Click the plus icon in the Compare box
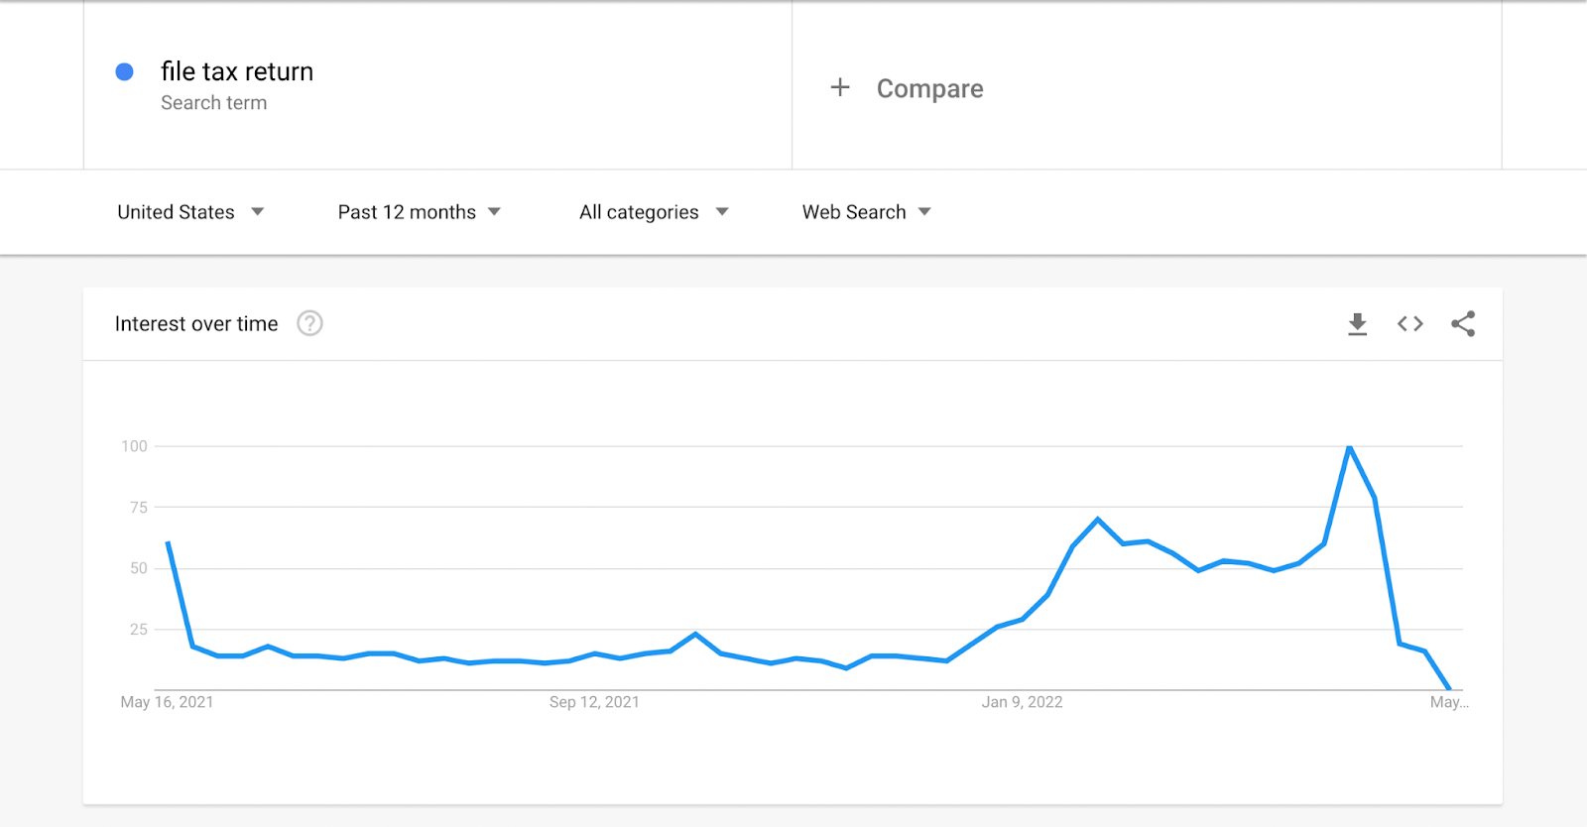1587x827 pixels. [840, 87]
